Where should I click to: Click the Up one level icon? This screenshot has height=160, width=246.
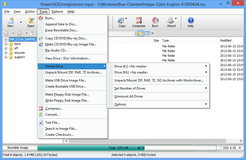(x=32, y=33)
